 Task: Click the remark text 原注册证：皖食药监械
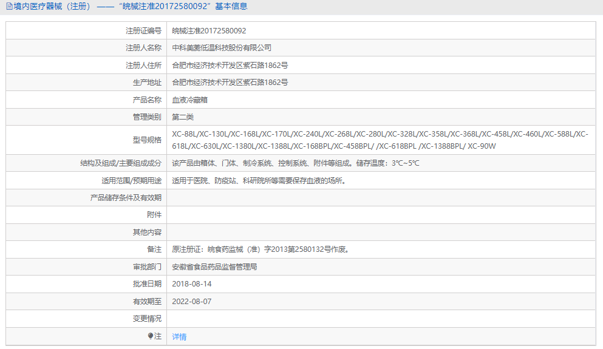(262, 249)
